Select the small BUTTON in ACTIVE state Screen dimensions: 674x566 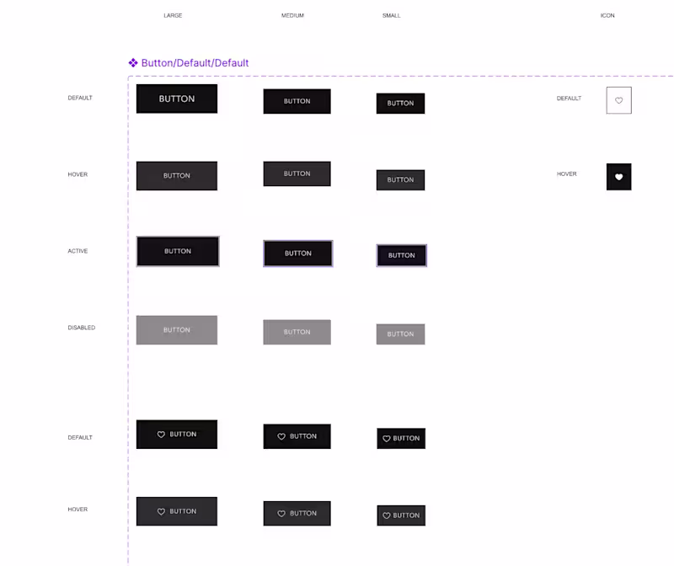click(x=401, y=255)
